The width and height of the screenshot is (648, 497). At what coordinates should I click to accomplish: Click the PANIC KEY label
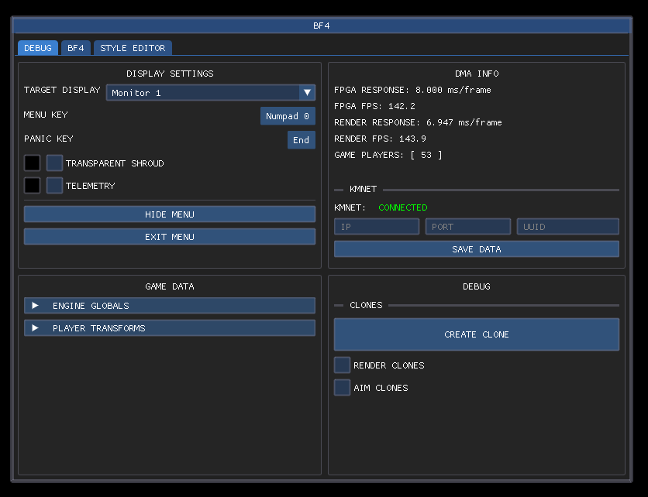click(48, 139)
